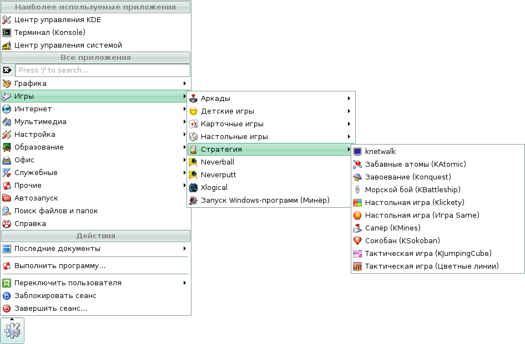Click the Neverball game icon
Viewport: 525px width, 344px height.
(193, 162)
